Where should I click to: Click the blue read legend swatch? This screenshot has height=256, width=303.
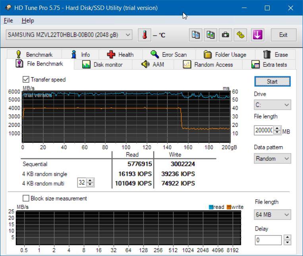[x=211, y=207]
